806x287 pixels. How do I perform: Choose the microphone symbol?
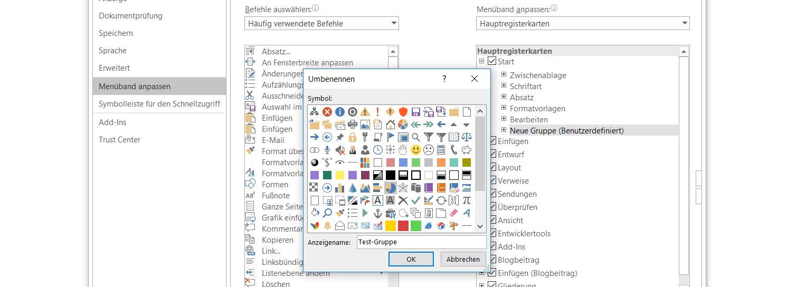click(x=327, y=150)
